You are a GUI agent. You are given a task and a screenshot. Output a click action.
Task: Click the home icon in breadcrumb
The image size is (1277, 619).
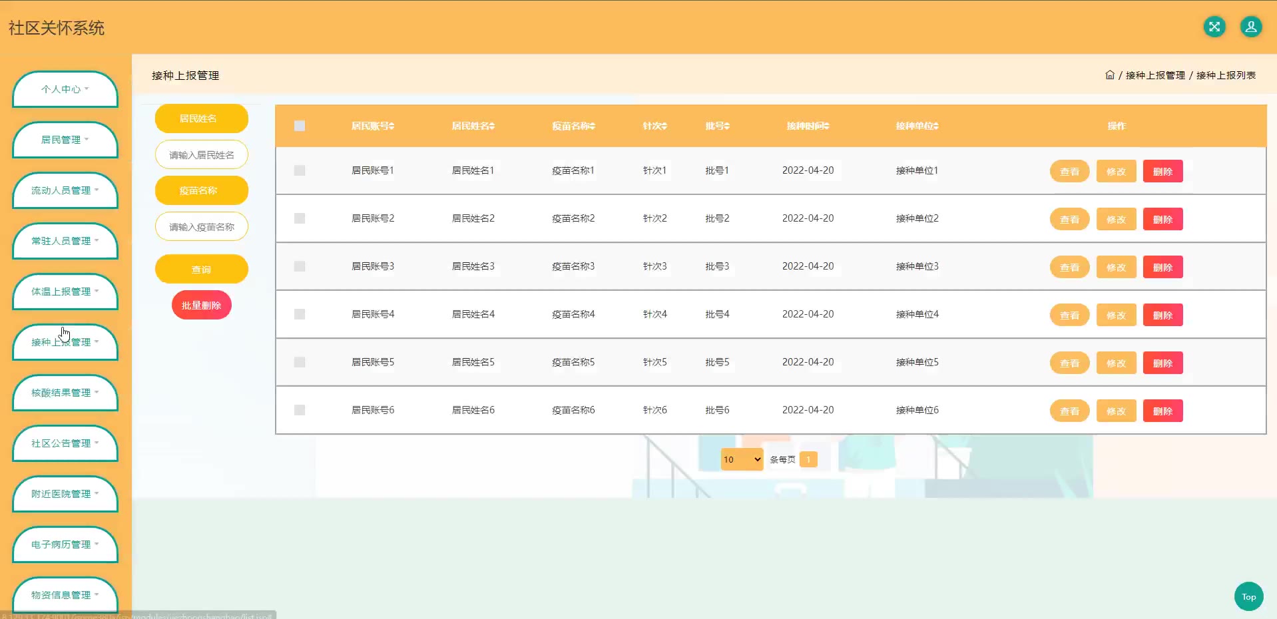coord(1109,75)
